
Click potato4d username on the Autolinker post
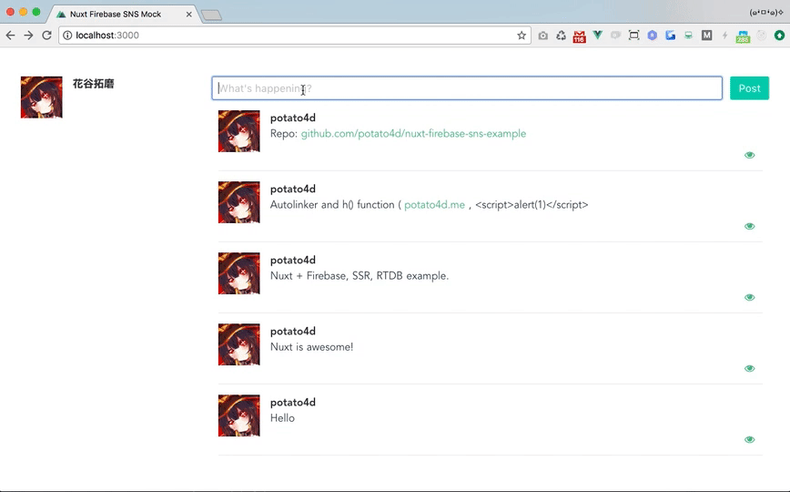[293, 189]
